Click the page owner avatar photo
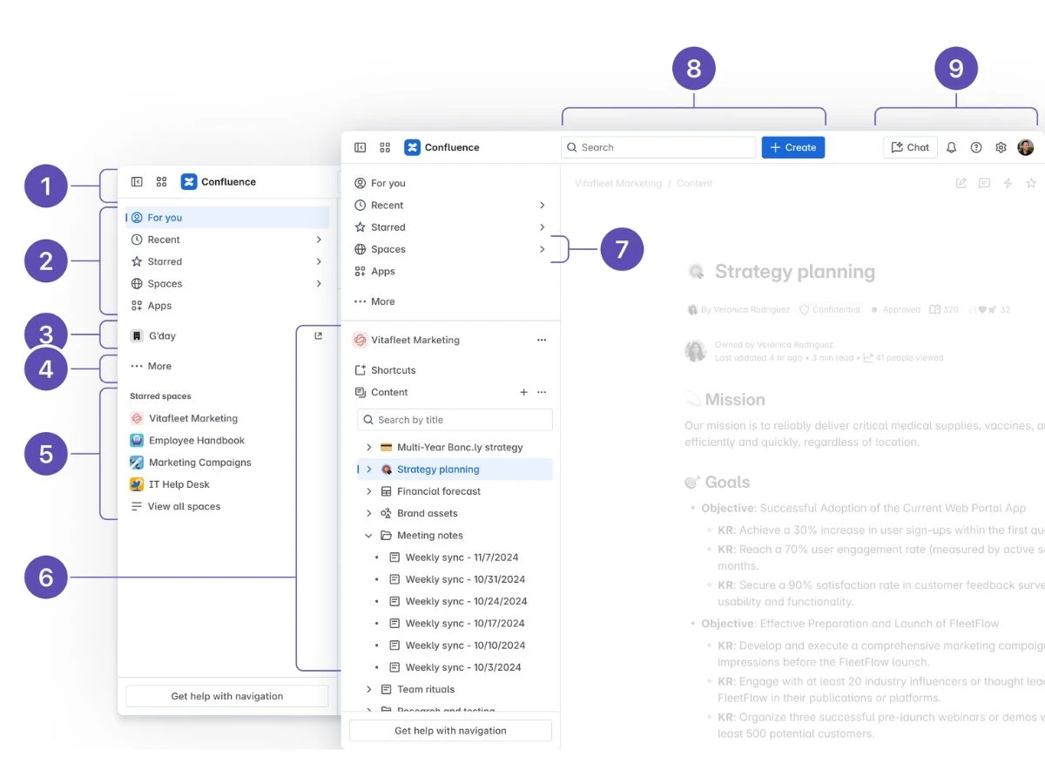 pos(695,350)
